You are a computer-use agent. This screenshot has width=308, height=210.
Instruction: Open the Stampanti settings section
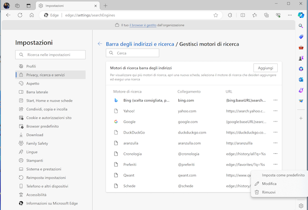tap(50, 160)
